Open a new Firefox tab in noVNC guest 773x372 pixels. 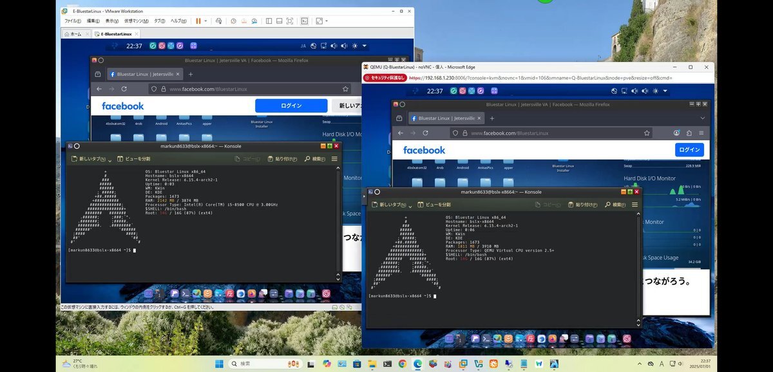tap(492, 118)
